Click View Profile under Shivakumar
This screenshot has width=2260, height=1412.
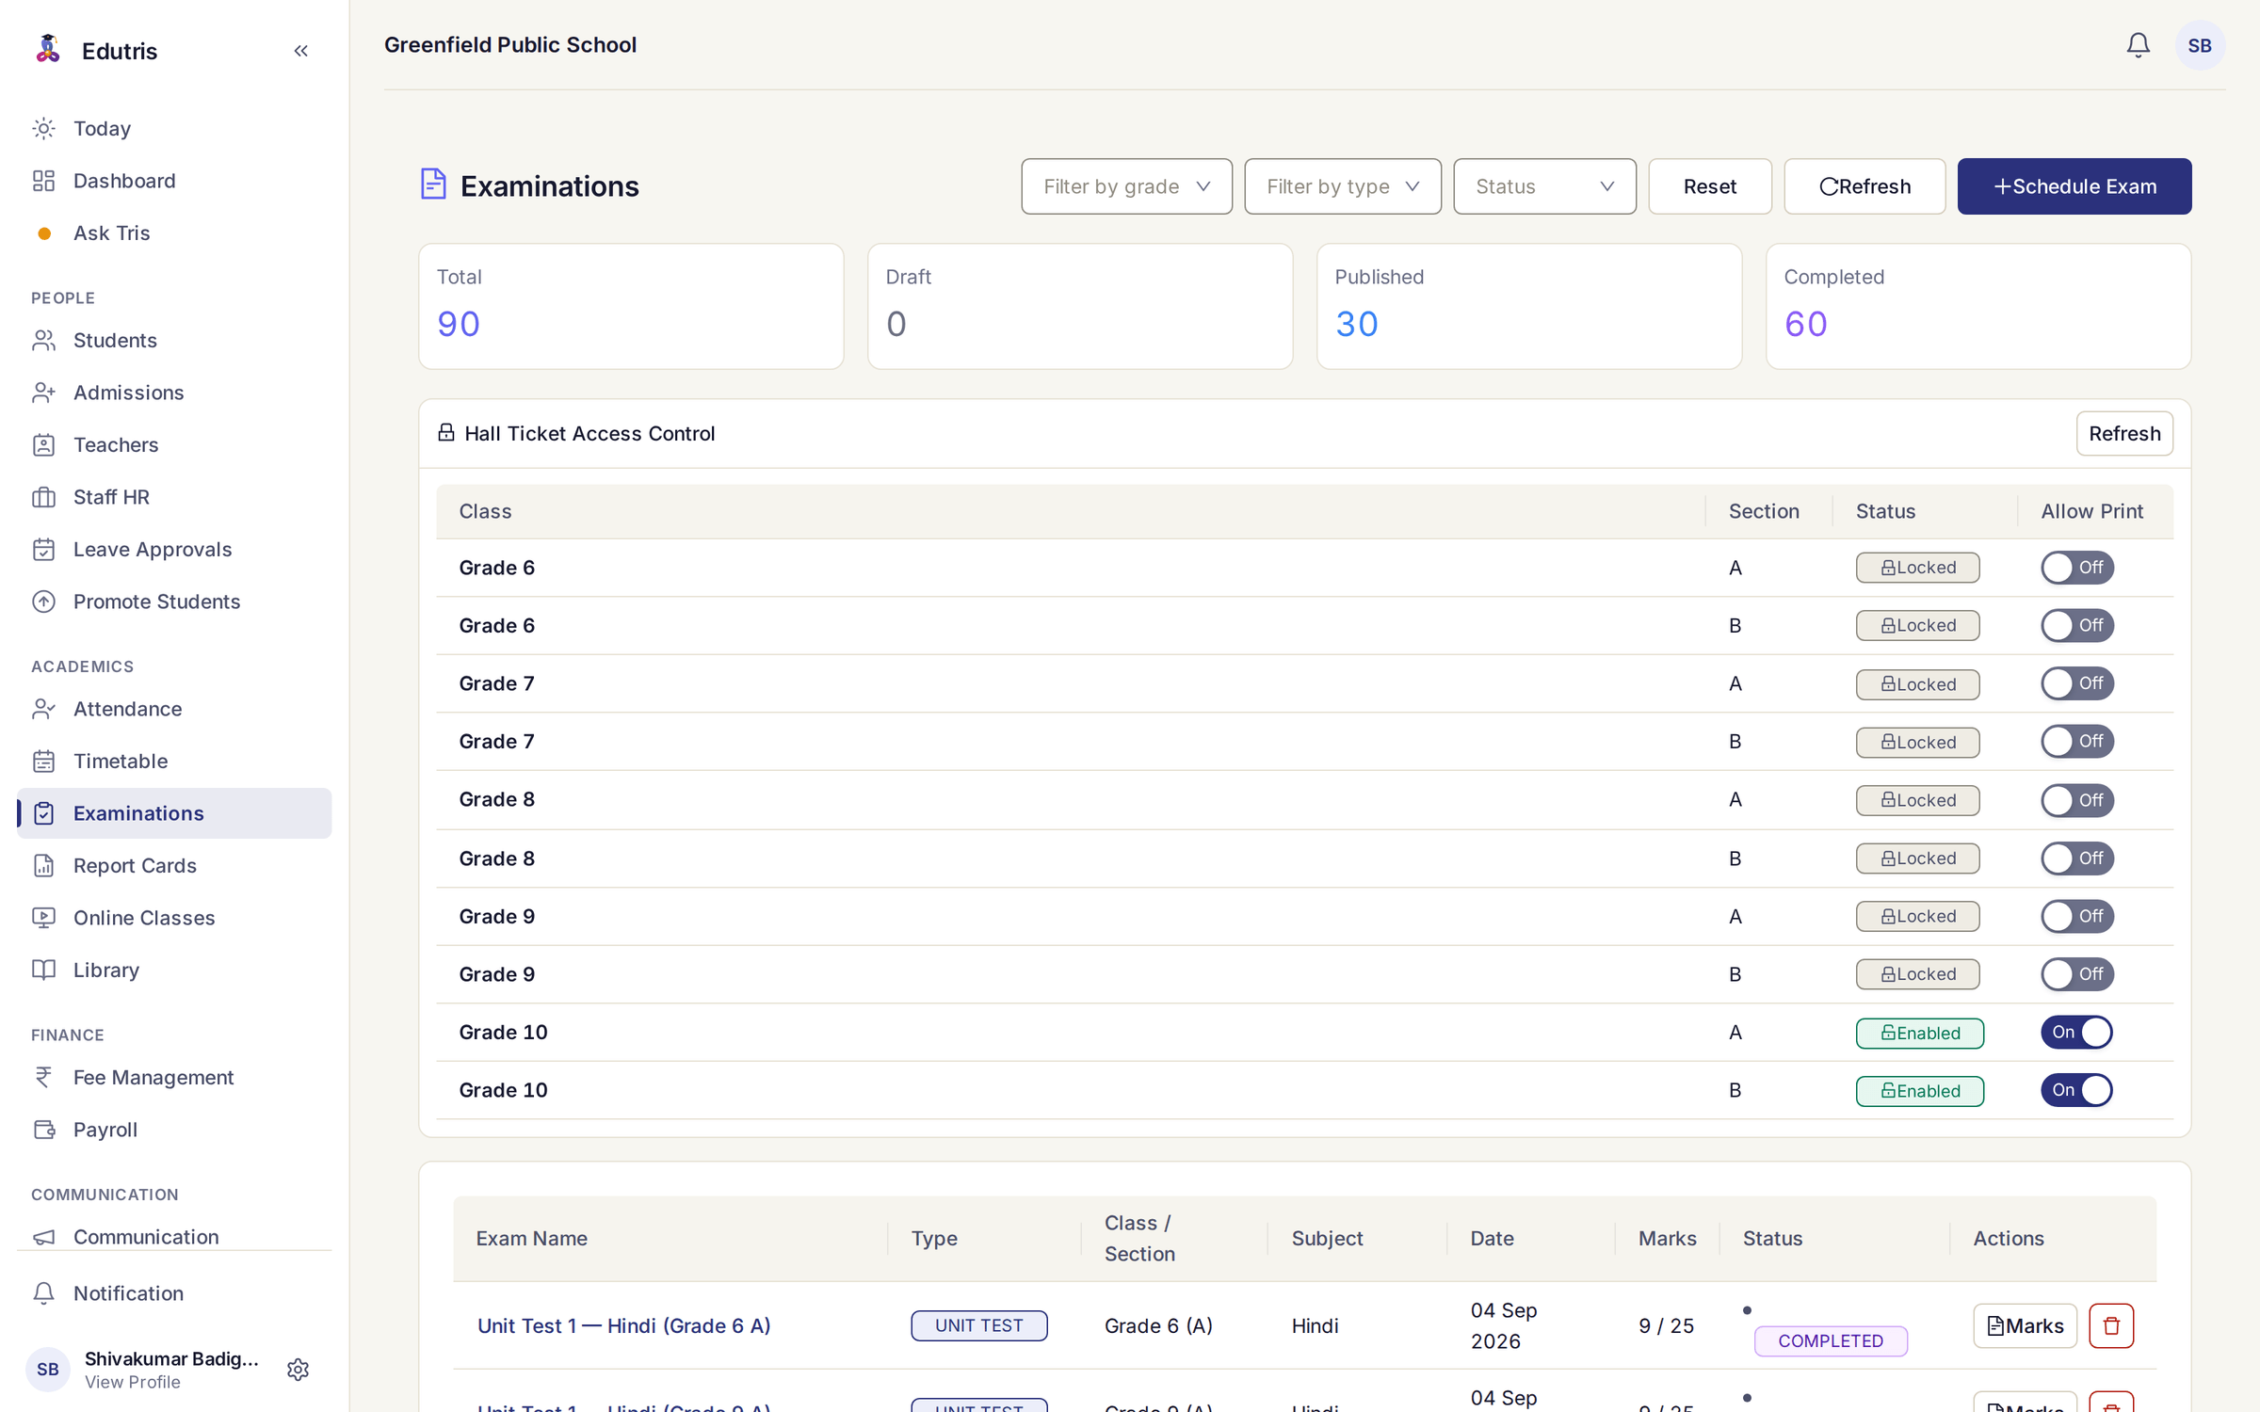133,1382
